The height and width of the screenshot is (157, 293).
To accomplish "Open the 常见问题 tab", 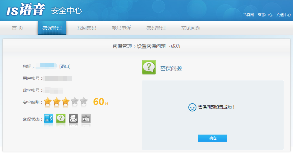I will 191,28.
